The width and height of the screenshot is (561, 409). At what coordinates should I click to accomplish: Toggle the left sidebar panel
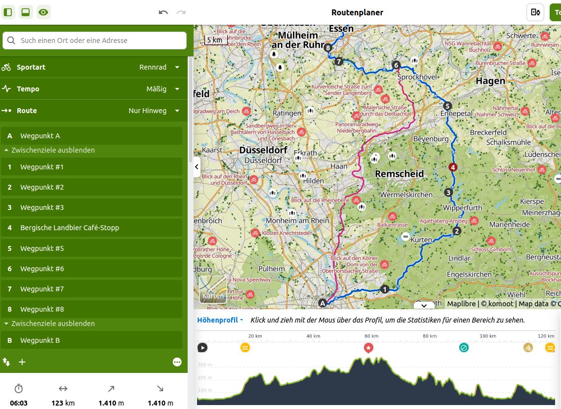(8, 12)
